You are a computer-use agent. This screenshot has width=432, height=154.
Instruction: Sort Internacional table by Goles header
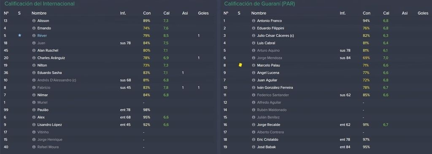point(203,13)
